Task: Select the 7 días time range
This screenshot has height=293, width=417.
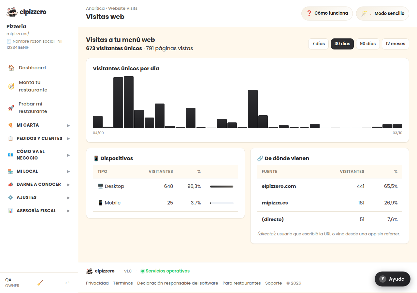Action: (319, 44)
